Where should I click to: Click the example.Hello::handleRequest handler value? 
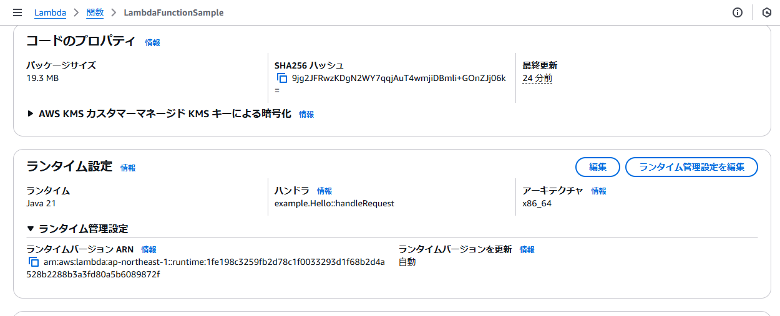click(334, 204)
